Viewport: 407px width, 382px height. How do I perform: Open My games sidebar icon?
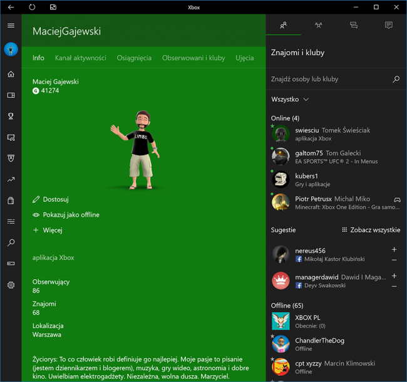click(11, 95)
